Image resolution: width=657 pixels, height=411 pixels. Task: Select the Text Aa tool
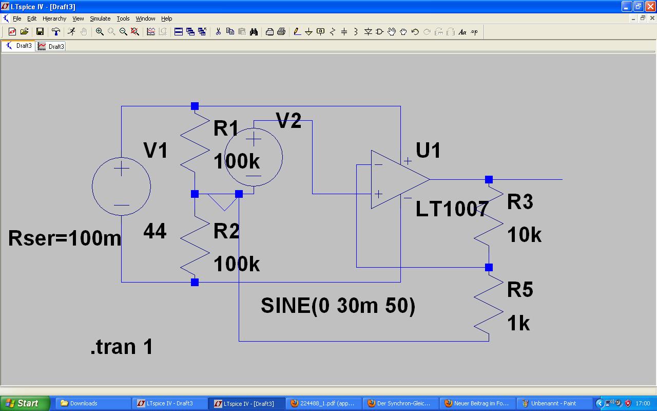click(462, 32)
